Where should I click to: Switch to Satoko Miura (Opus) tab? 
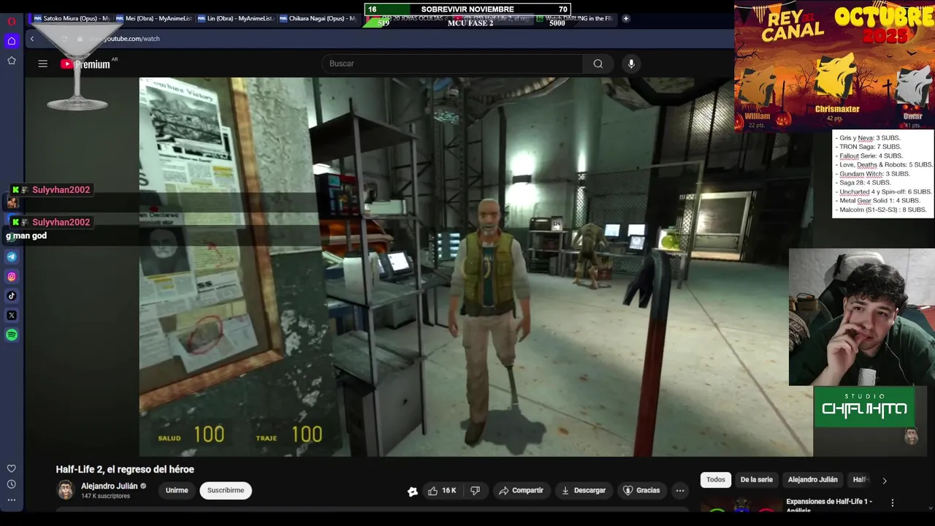tap(72, 18)
